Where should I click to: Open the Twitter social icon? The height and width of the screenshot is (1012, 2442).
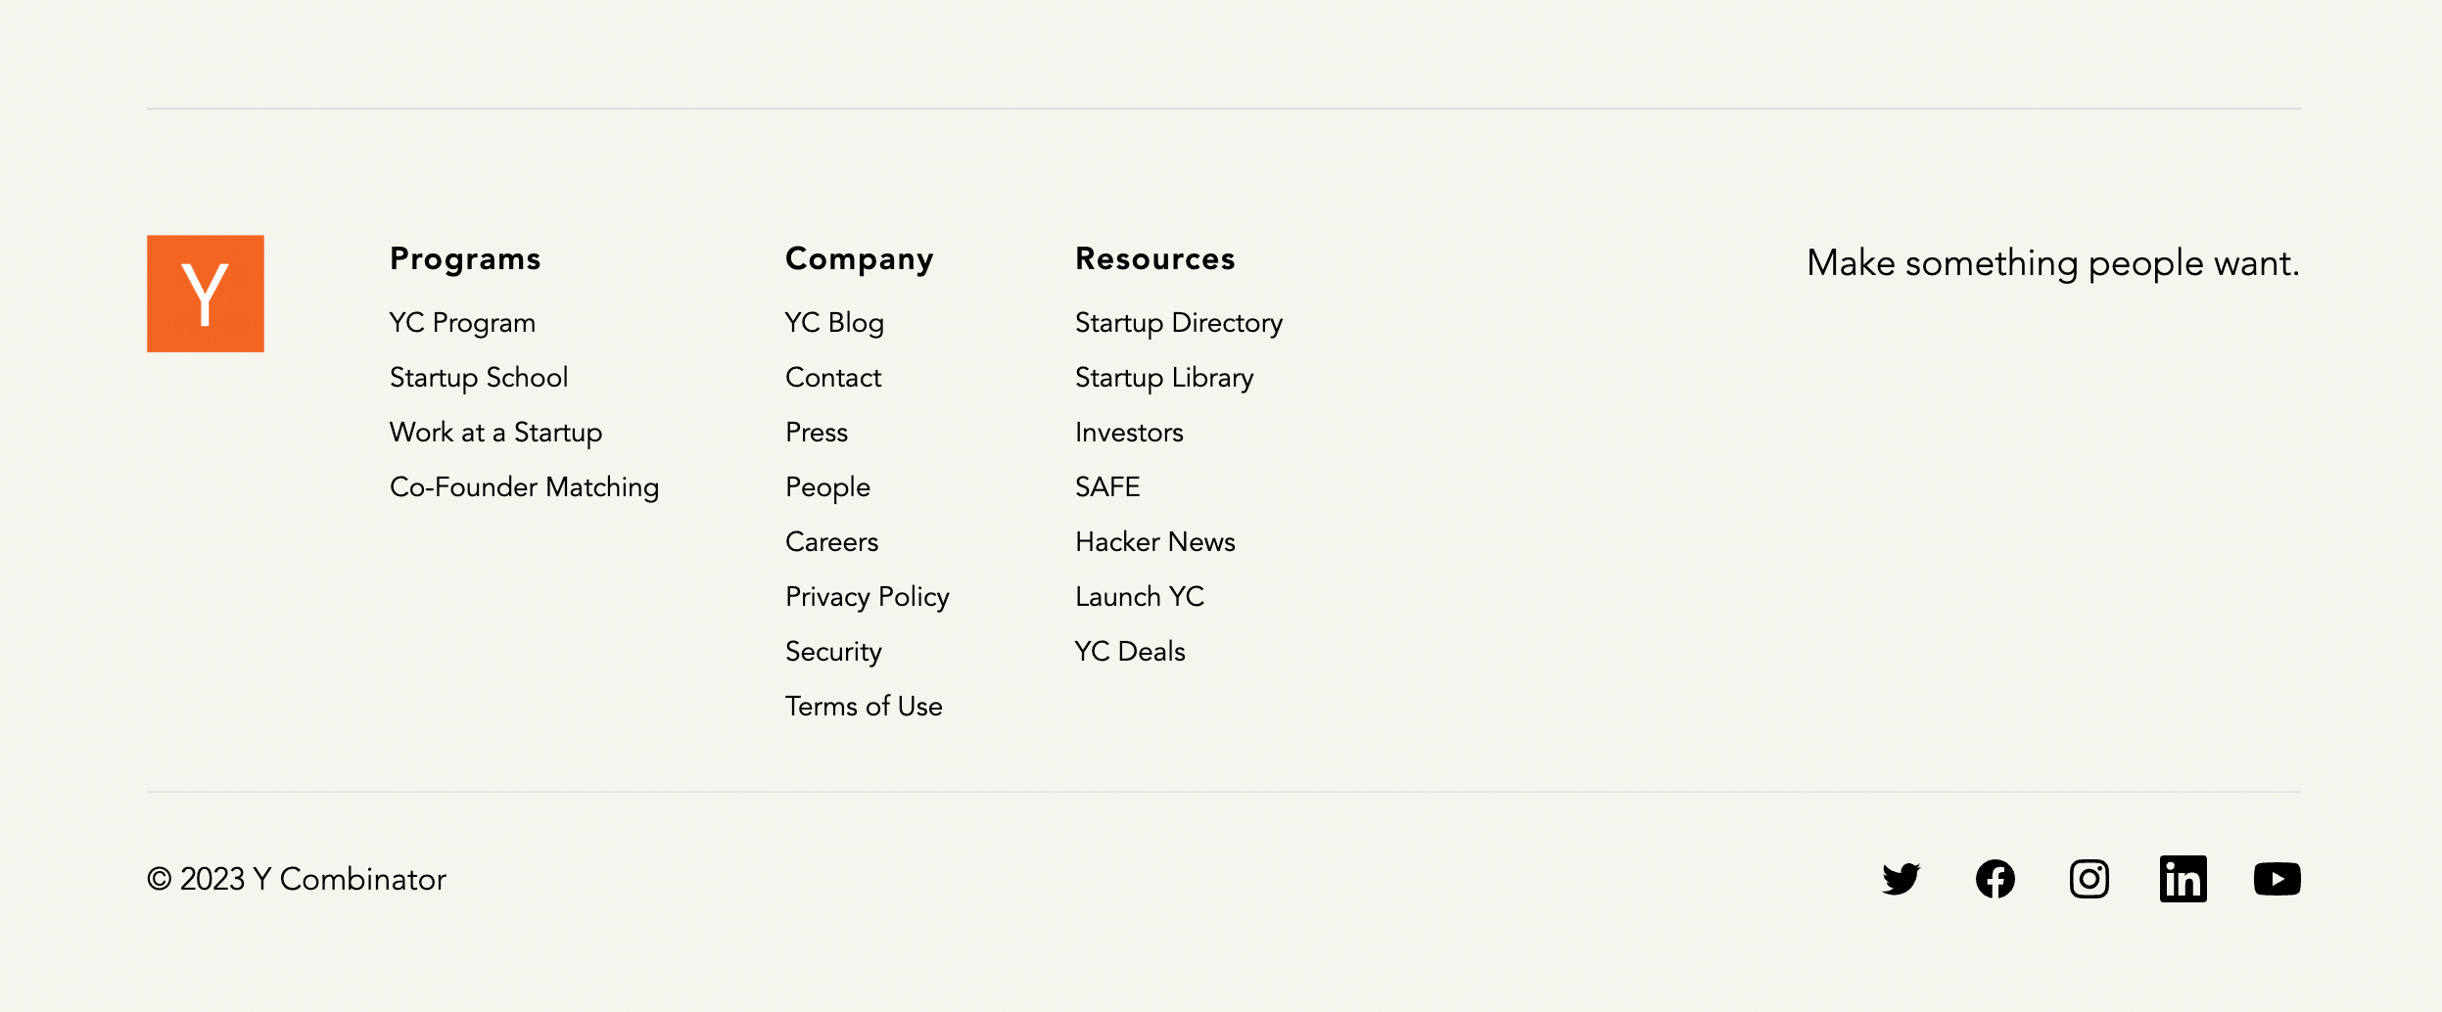point(1901,879)
